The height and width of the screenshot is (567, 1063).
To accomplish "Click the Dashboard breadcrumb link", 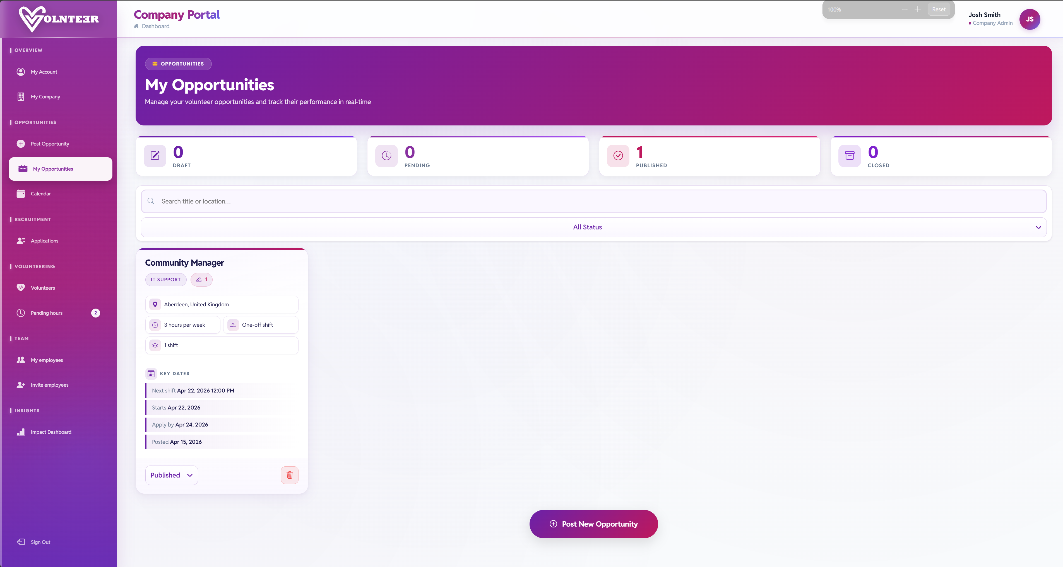I will point(156,26).
